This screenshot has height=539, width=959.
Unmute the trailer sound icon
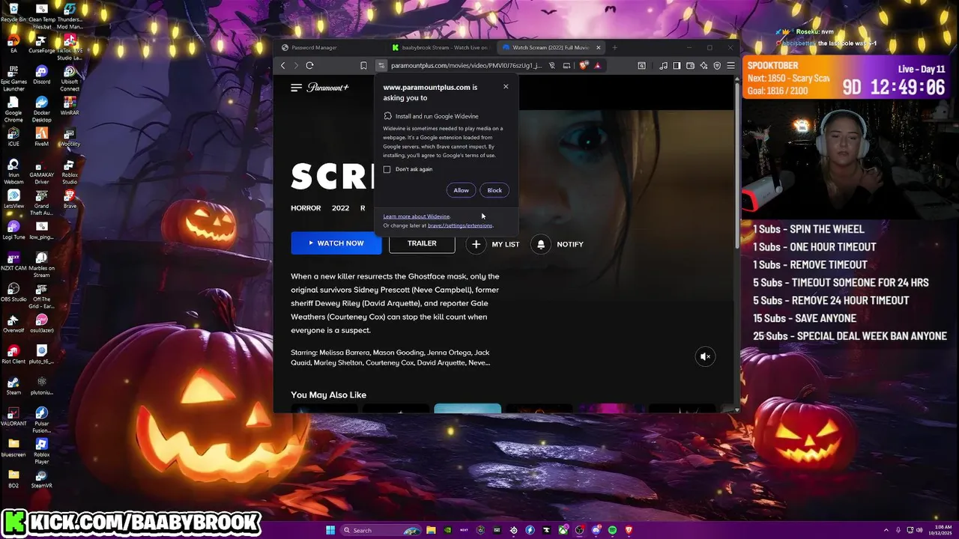click(x=705, y=356)
